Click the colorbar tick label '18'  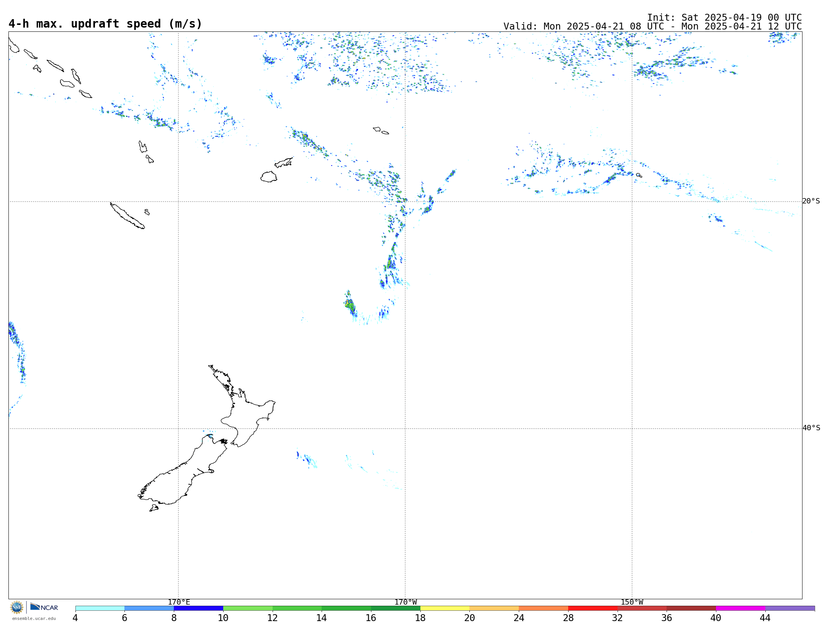click(x=420, y=618)
